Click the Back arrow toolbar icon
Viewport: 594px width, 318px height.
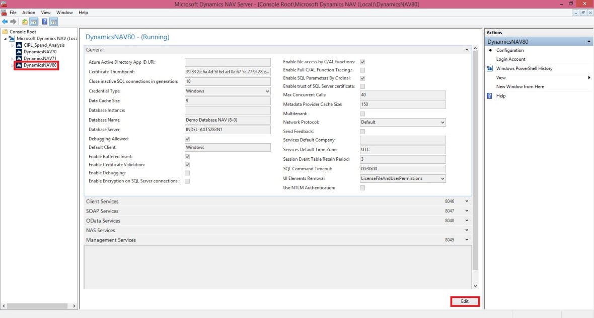[x=5, y=22]
